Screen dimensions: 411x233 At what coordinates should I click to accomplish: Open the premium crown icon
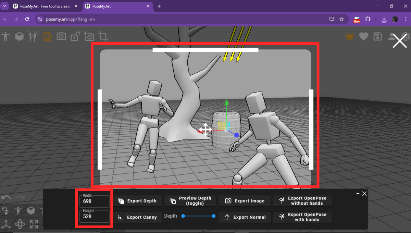coord(350,36)
